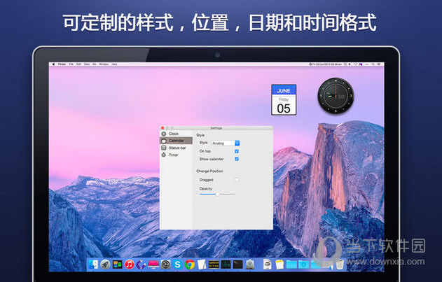Viewport: 442px width, 282px height.
Task: Open Launchpad rocket icon in the Dock
Action: click(106, 265)
